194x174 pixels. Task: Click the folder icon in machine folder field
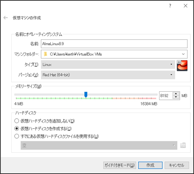pyautogui.click(x=45, y=54)
